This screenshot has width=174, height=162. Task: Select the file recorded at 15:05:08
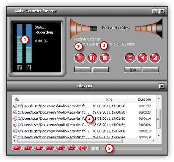[x=84, y=131]
